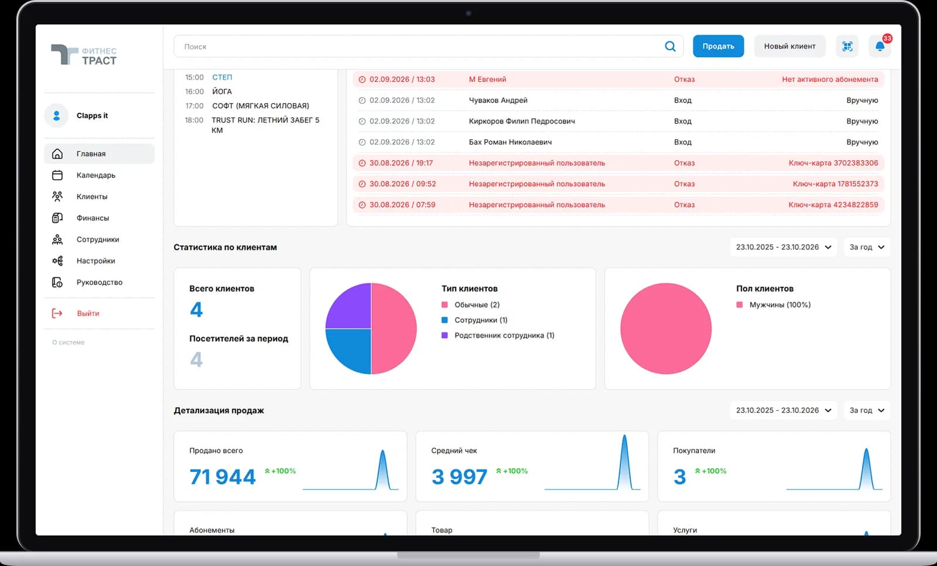Click the pink half of client type pie chart
The width and height of the screenshot is (937, 566).
[395, 328]
